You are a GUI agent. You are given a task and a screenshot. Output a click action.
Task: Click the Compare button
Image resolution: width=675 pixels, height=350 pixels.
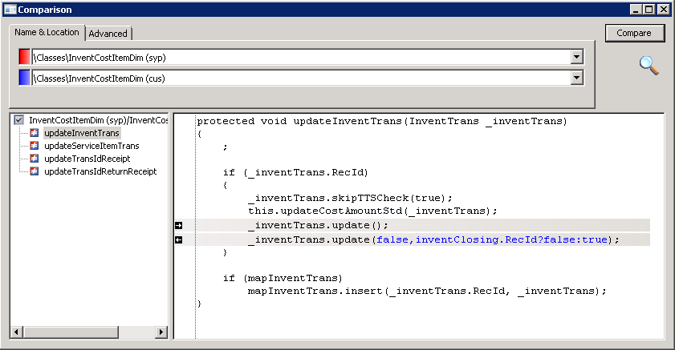tap(635, 33)
